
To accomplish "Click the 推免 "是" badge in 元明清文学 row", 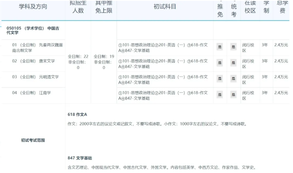I will (220, 79).
